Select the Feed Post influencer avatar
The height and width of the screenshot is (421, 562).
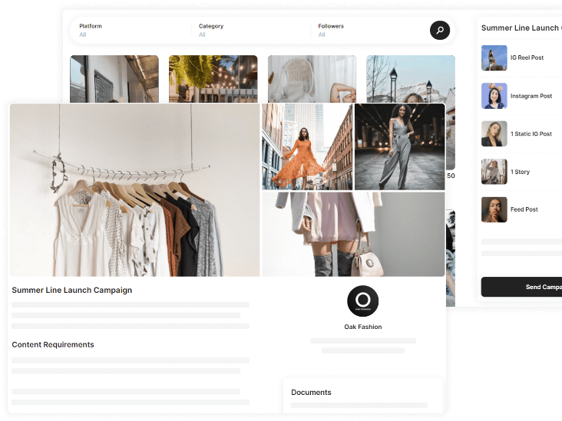point(494,209)
